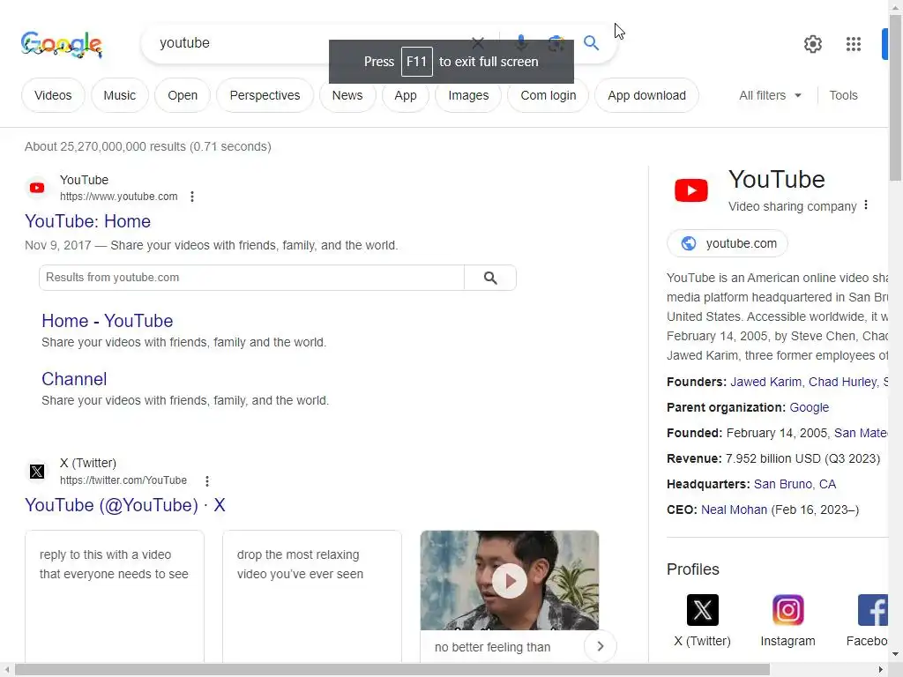
Task: Open Chad Hurley founder link
Action: click(x=842, y=382)
